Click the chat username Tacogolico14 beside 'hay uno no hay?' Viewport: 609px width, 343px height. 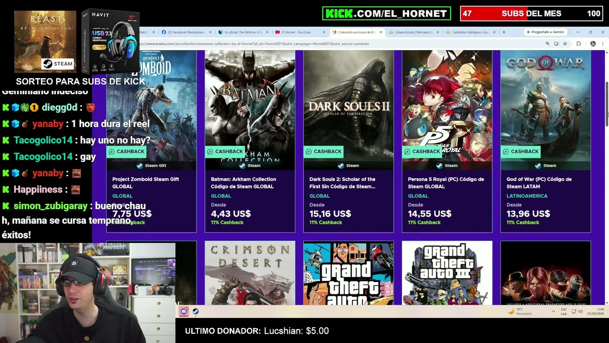click(x=43, y=140)
